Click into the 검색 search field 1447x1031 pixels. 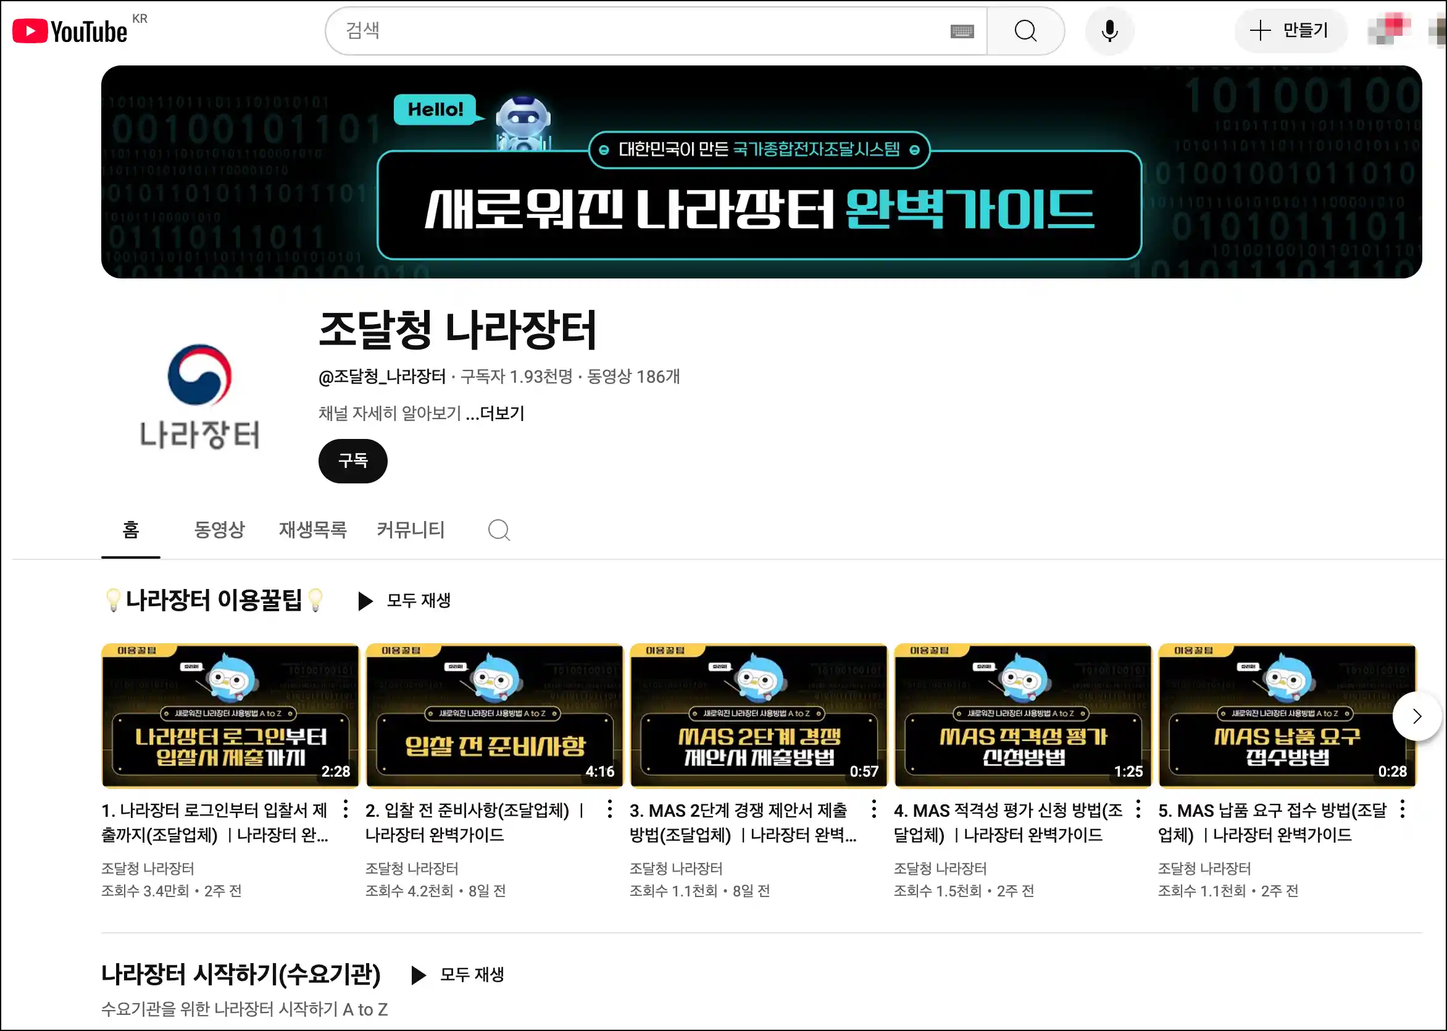635,30
